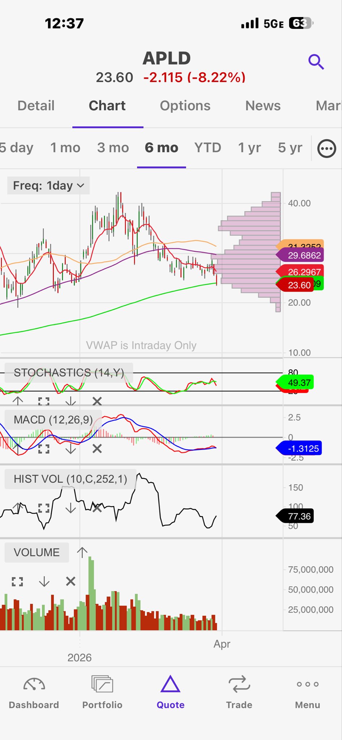The width and height of the screenshot is (342, 740).
Task: Open the VOLUME indicator label
Action: tap(37, 552)
